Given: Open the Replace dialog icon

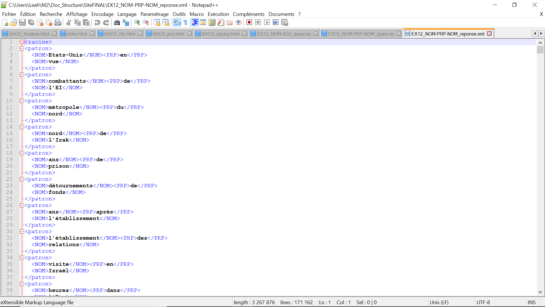Looking at the screenshot, I should pyautogui.click(x=126, y=23).
